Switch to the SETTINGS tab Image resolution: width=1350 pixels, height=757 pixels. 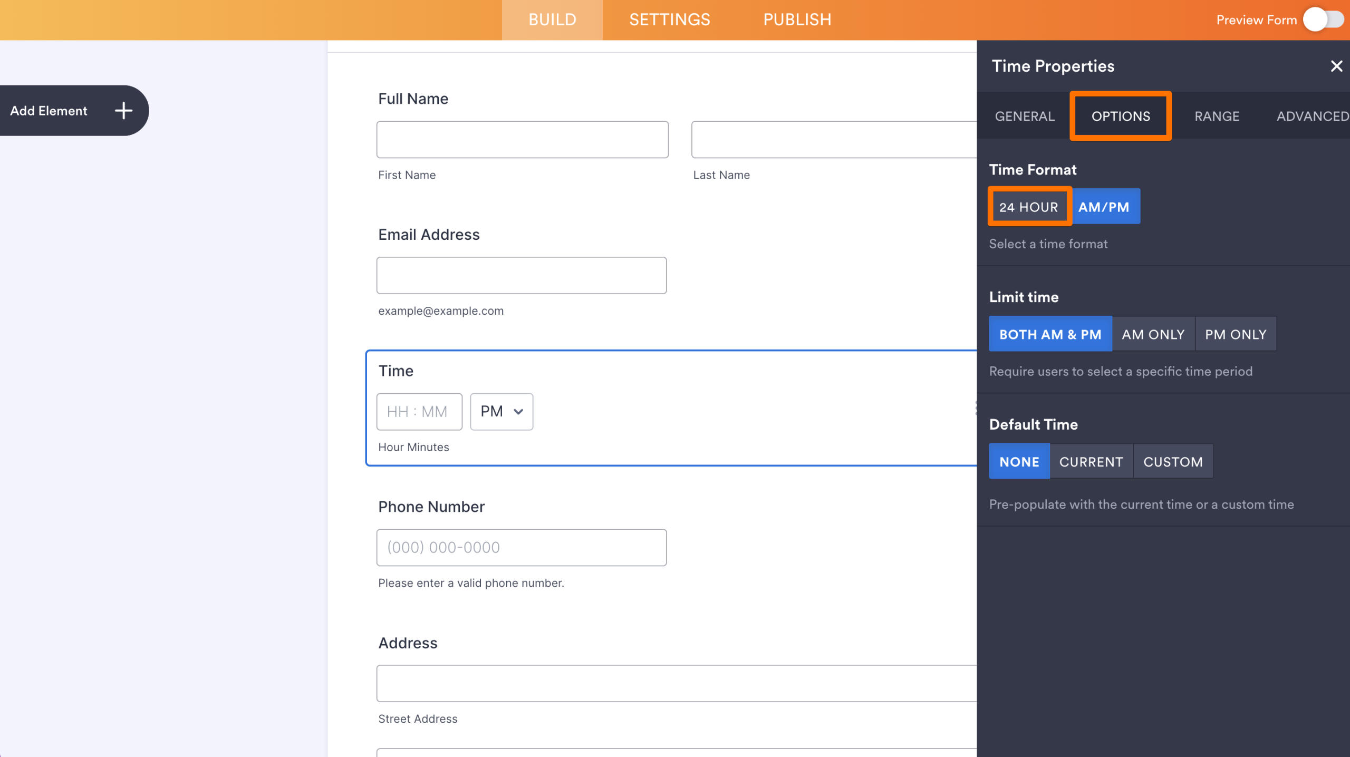(x=669, y=20)
